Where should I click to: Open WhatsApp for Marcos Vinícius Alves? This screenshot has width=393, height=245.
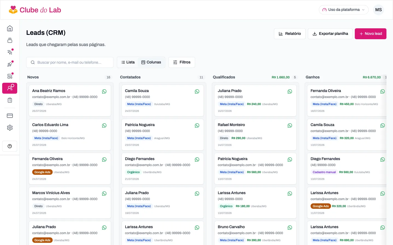pyautogui.click(x=104, y=194)
